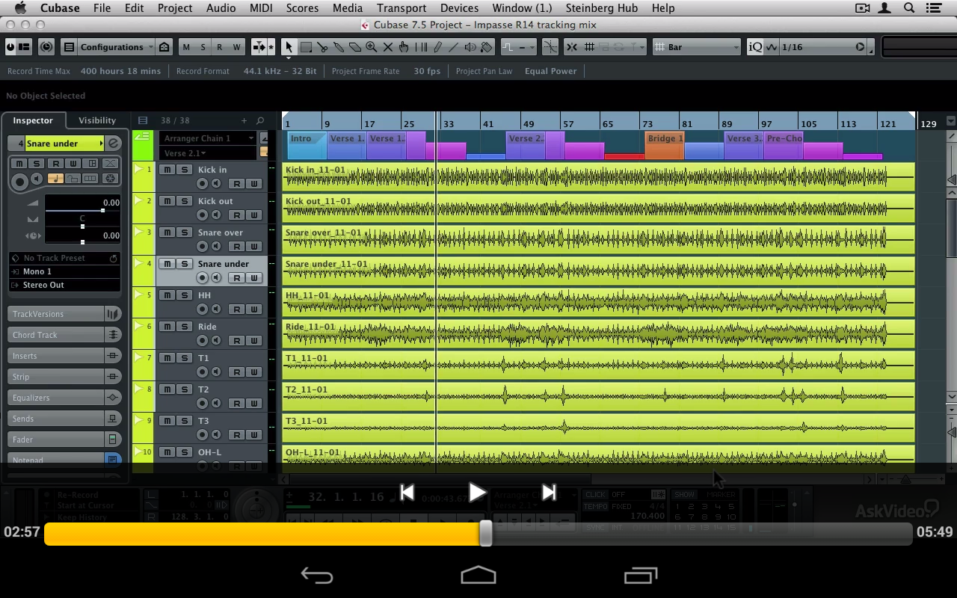Click the video progress slider handle
This screenshot has height=598, width=957.
[486, 533]
